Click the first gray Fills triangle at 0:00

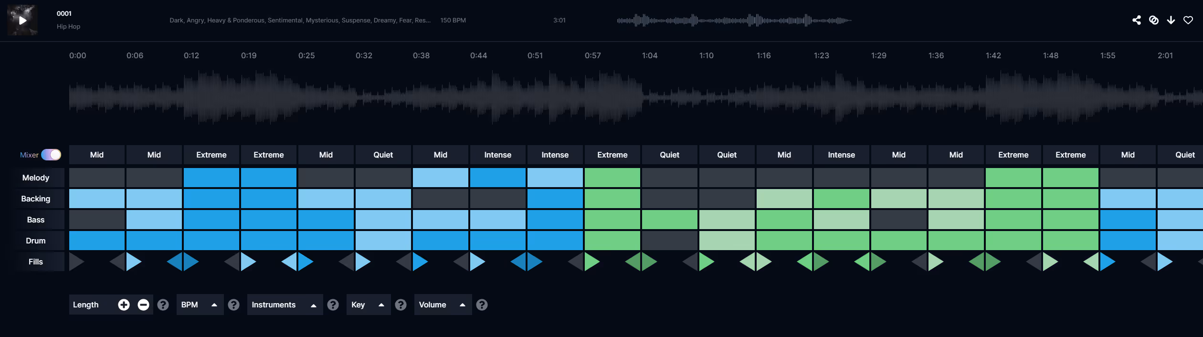tap(76, 262)
